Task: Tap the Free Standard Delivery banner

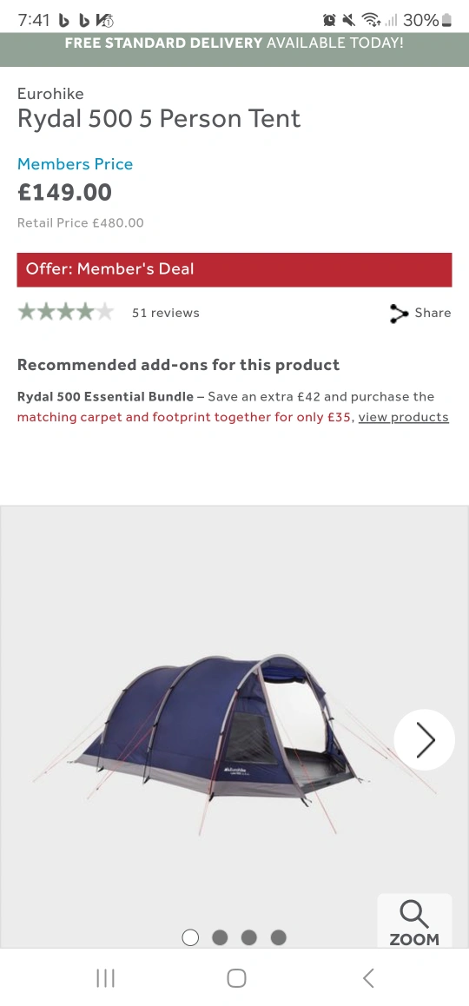Action: click(234, 43)
